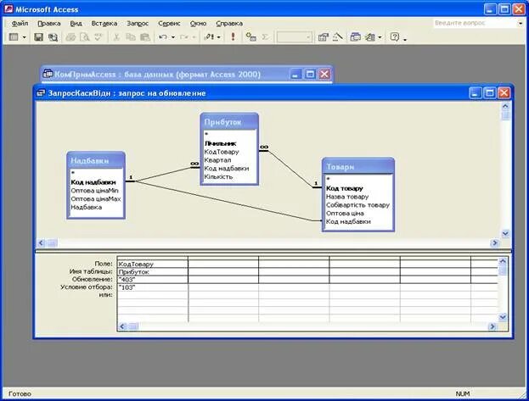Open the Файл menu
This screenshot has width=529, height=401.
20,23
